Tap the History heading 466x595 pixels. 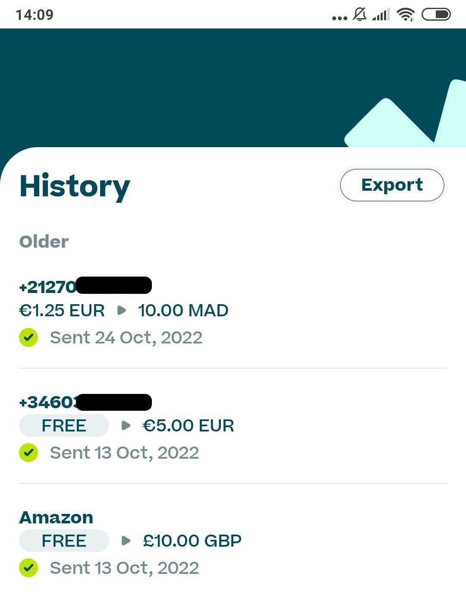[75, 186]
